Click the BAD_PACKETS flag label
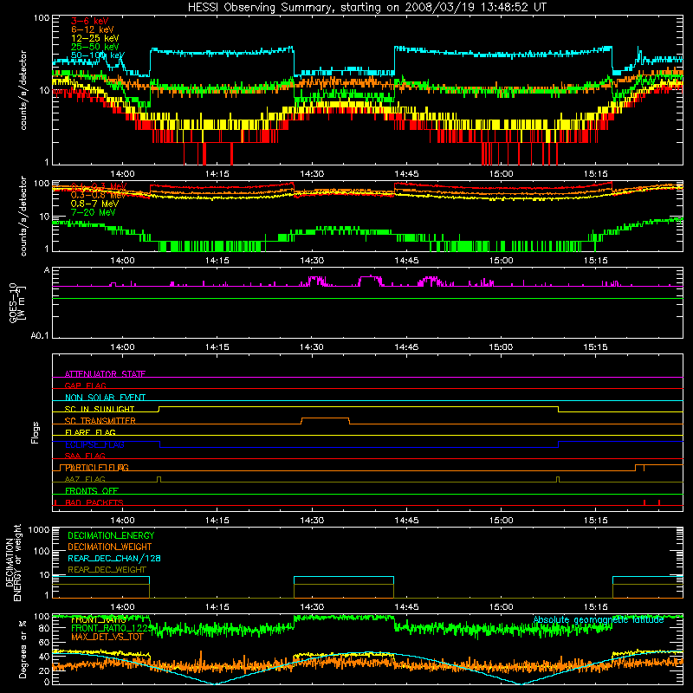This screenshot has width=693, height=693. (94, 502)
